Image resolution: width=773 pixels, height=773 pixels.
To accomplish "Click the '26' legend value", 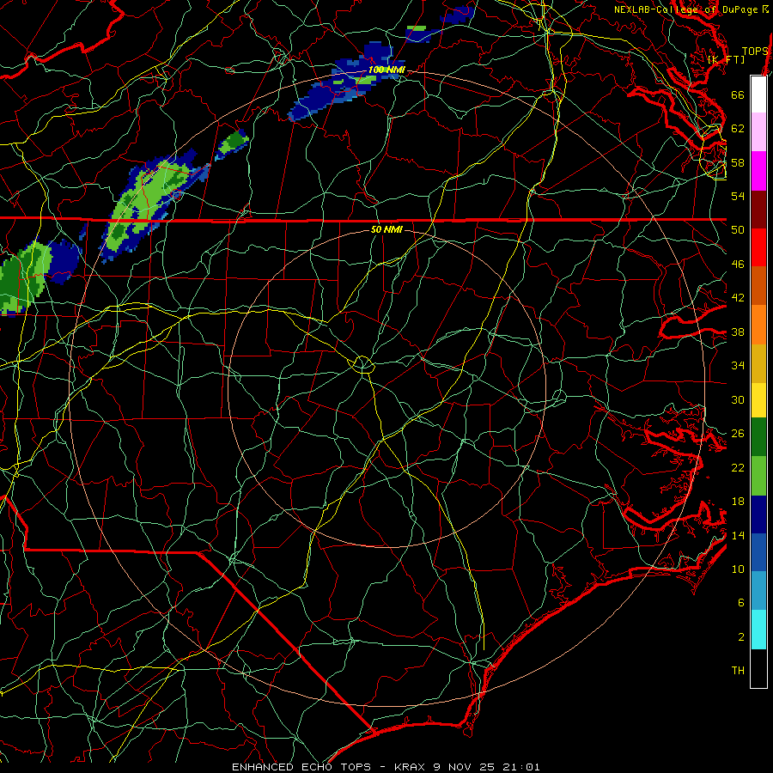I will (738, 434).
